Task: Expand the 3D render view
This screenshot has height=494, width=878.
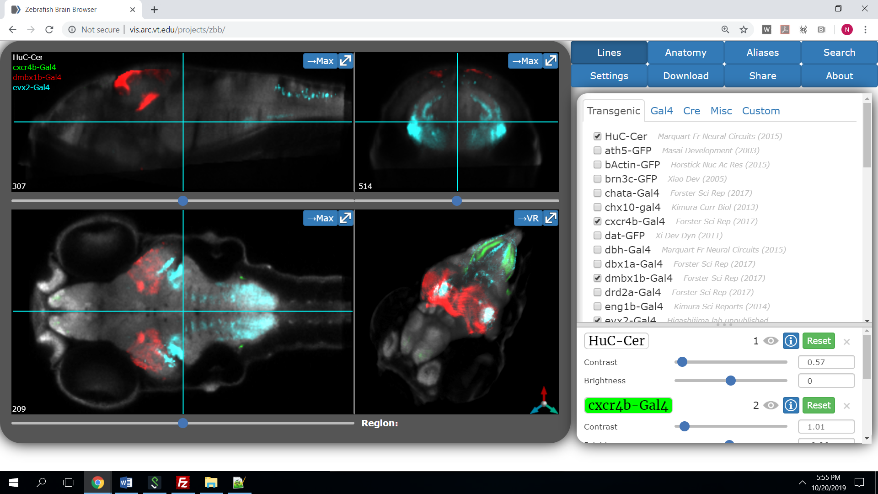Action: (551, 218)
